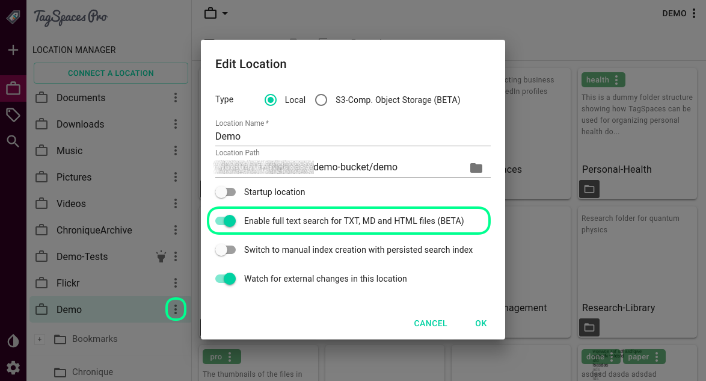Open the pro tag options dots
This screenshot has width=706, height=381.
point(230,357)
